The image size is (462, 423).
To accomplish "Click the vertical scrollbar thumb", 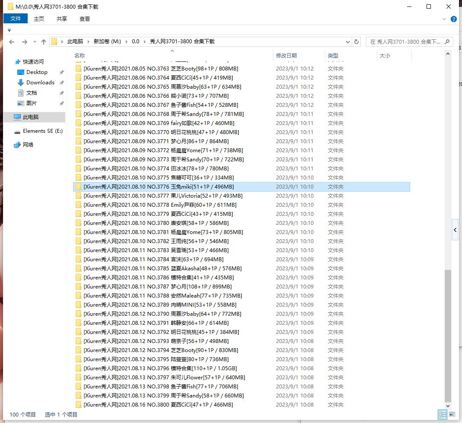I will click(x=448, y=336).
